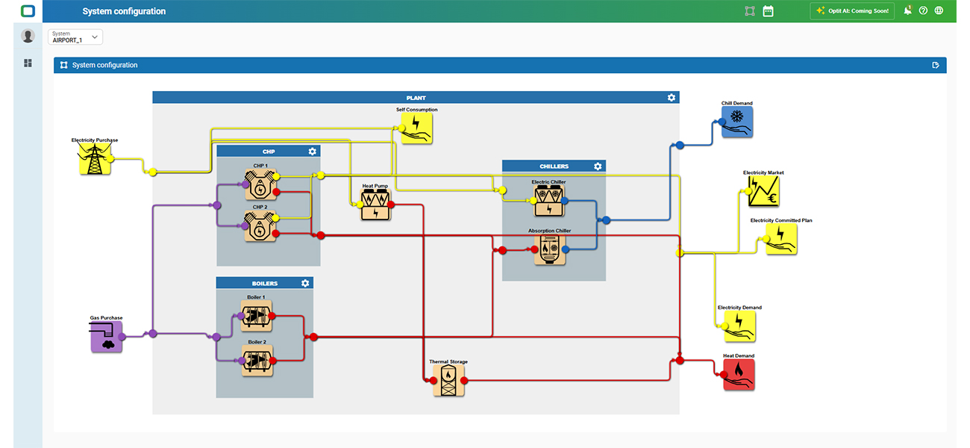Select the CHP 1 engine node
Viewport: 970px width, 448px height.
click(260, 184)
